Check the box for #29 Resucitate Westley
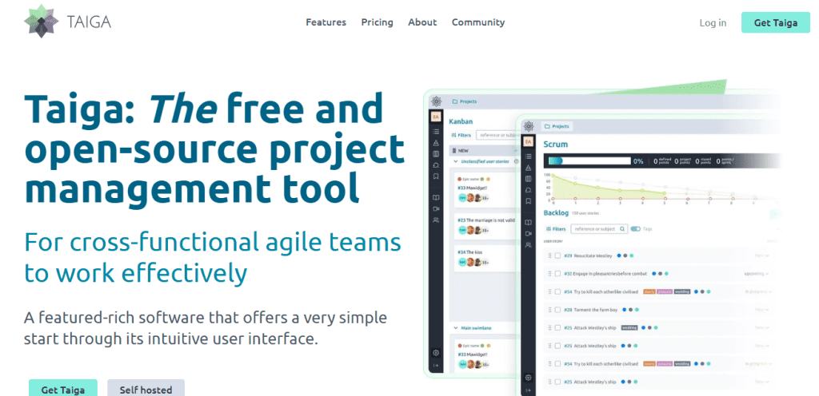819x396 pixels. 557,255
